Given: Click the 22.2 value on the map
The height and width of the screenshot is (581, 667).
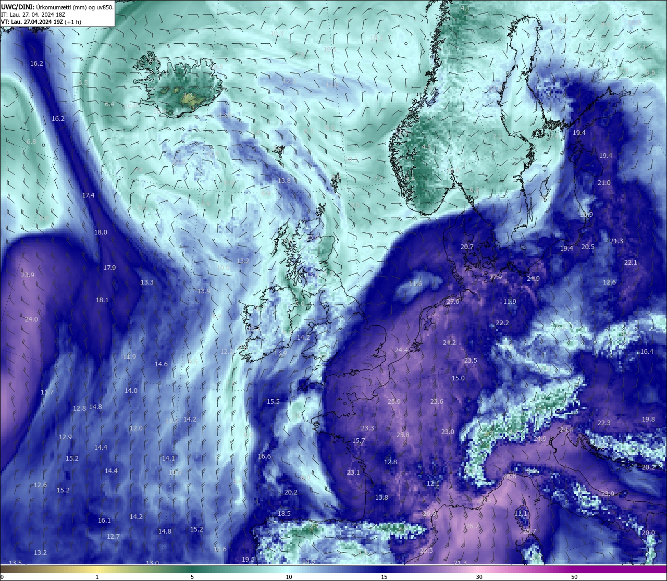Looking at the screenshot, I should tap(502, 324).
